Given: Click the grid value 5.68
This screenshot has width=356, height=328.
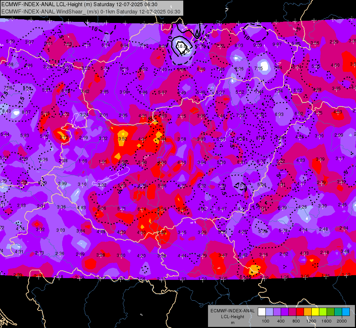Looking at the screenshot, I should 9,65.
